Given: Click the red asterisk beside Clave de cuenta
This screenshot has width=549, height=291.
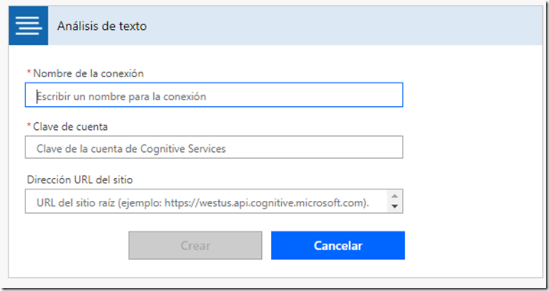Looking at the screenshot, I should [29, 125].
